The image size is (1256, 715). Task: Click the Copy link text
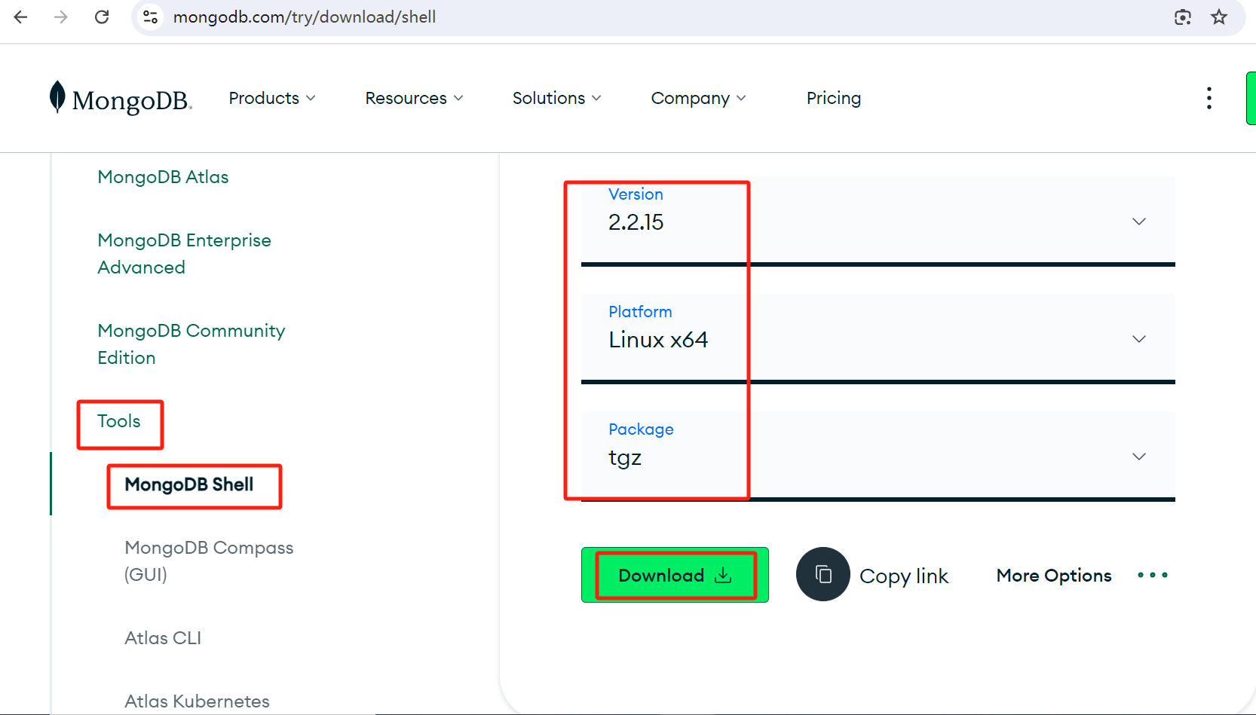pos(904,576)
